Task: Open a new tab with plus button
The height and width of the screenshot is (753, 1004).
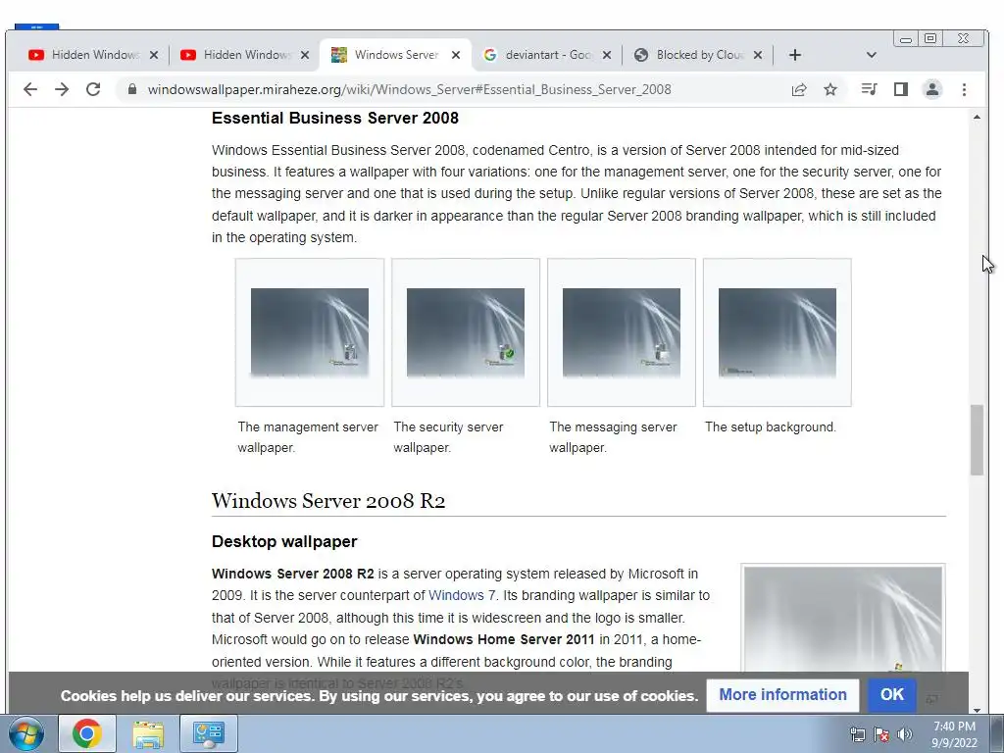Action: (x=794, y=55)
